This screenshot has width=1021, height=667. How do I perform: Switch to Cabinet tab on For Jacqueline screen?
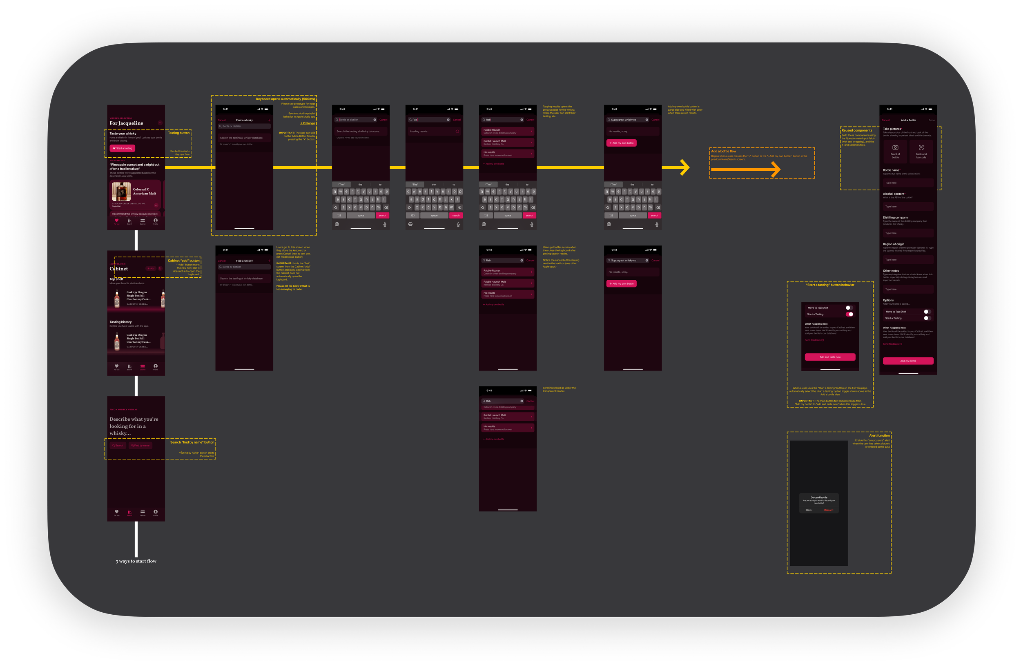(143, 221)
